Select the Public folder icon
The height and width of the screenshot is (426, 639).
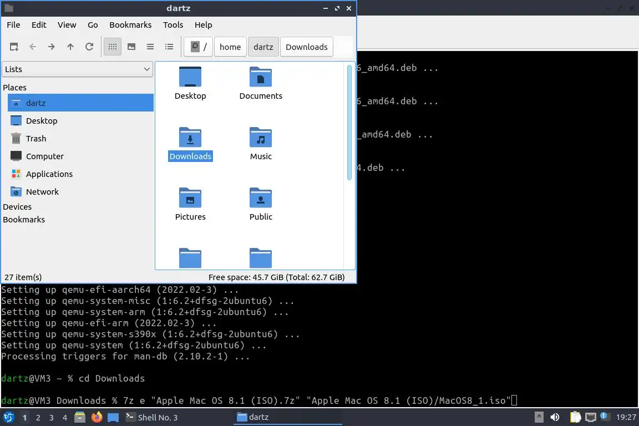click(x=261, y=197)
